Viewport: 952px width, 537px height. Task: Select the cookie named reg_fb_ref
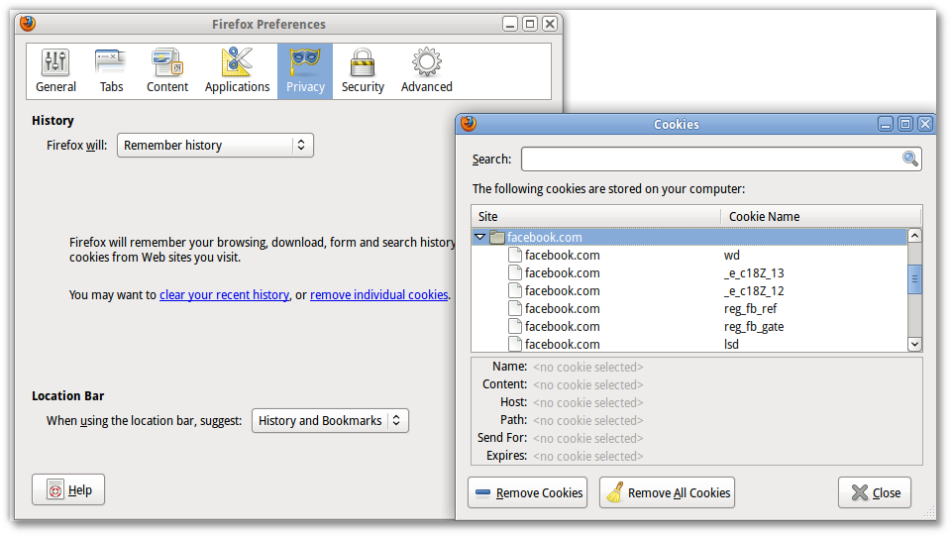click(689, 308)
